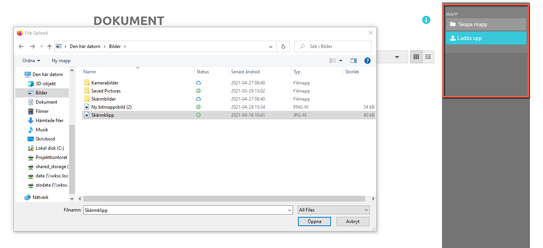
Task: Refresh the Bilder folder listing
Action: pos(283,46)
